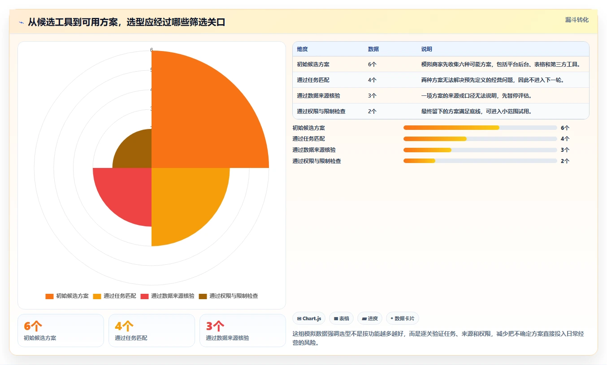Click the 通过权限与限制检查 progress bar
The image size is (607, 365).
[480, 161]
